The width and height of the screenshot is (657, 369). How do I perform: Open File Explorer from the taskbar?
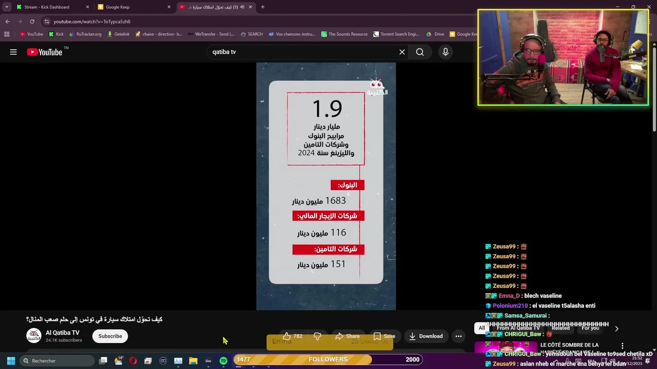point(193,361)
